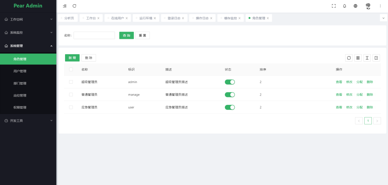The height and width of the screenshot is (185, 388).
Task: Expand the 工作空间 sidebar menu
Action: 28,19
